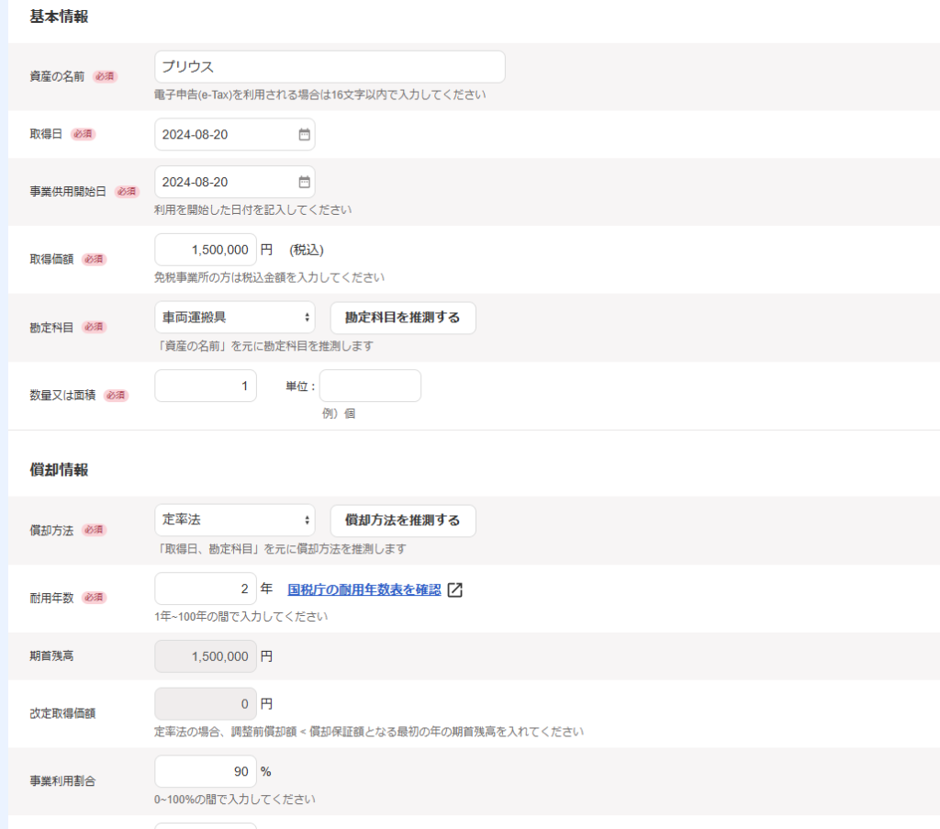Open the 勘定科目 dropdown showing 車両運搬具
This screenshot has width=940, height=829.
[x=234, y=318]
